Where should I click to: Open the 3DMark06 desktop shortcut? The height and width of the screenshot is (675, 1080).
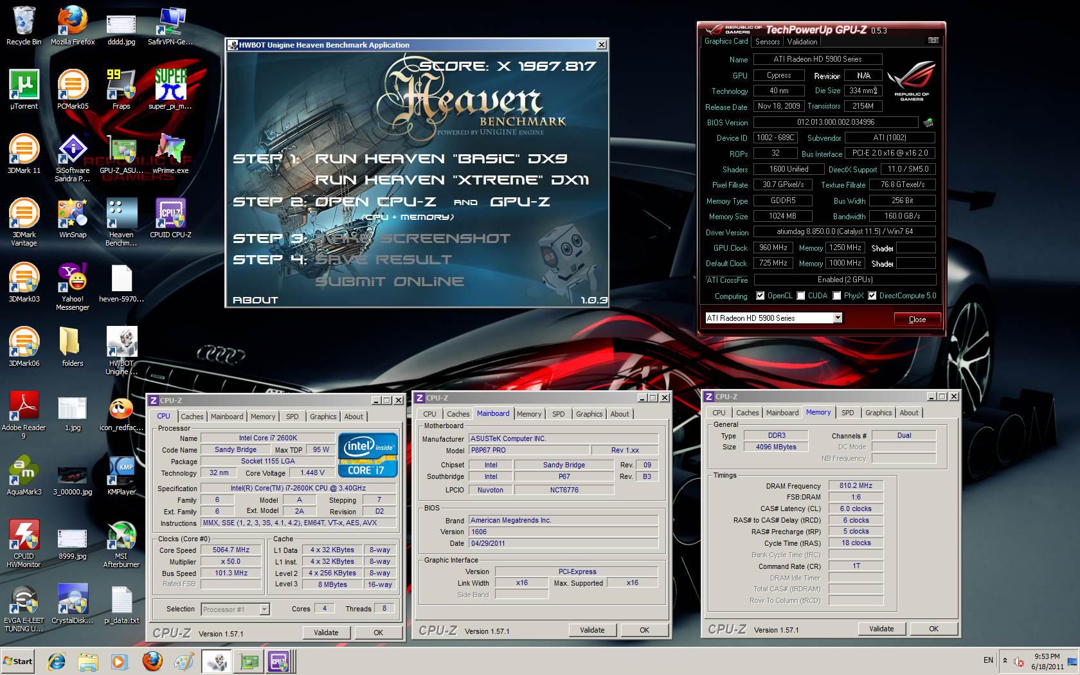[24, 347]
